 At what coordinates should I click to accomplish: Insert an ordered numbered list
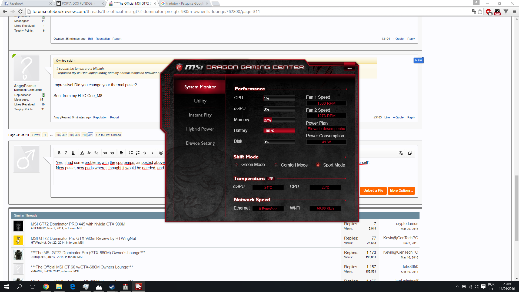[x=138, y=153]
